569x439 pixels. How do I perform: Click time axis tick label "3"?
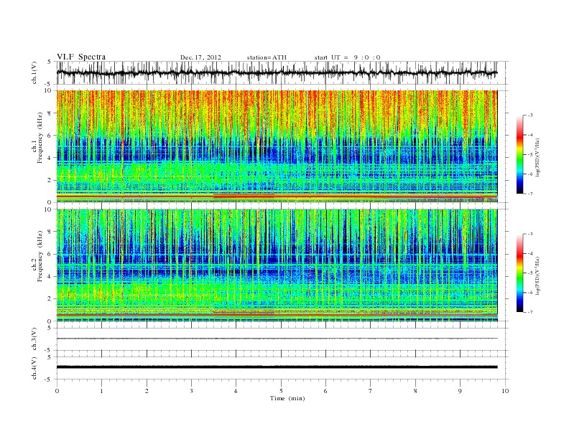191,391
